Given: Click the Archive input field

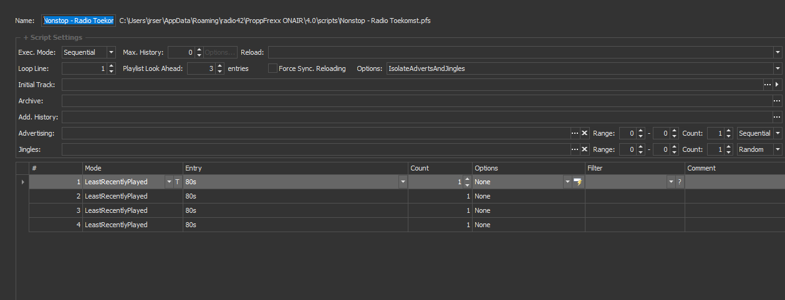Looking at the screenshot, I should tap(417, 101).
